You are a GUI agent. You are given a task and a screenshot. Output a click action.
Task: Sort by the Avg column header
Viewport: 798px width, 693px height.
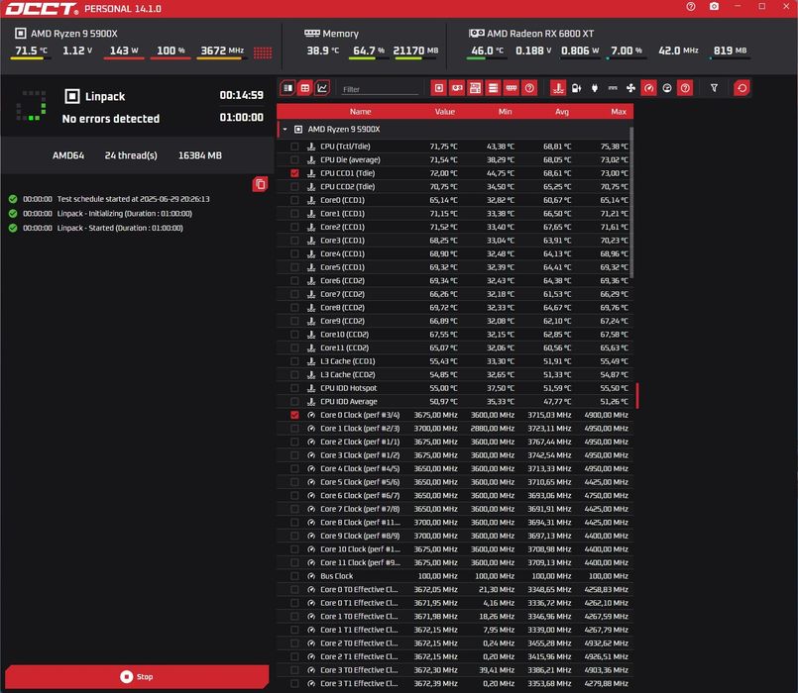(562, 111)
